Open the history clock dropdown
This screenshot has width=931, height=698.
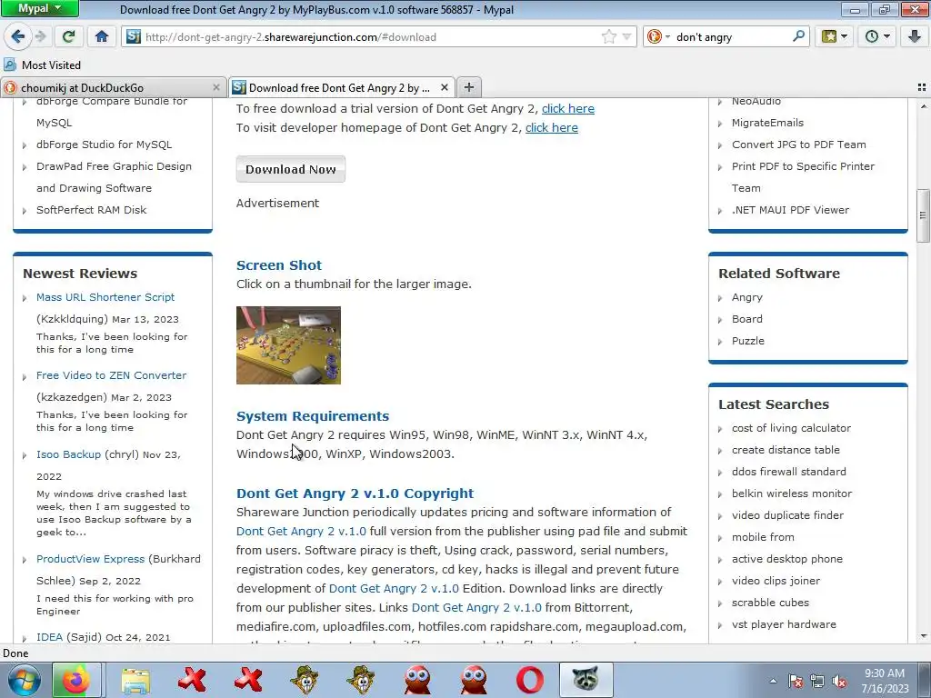877,36
